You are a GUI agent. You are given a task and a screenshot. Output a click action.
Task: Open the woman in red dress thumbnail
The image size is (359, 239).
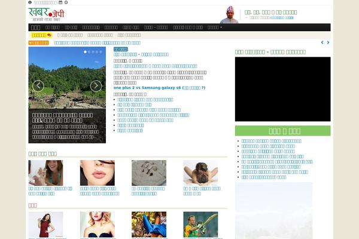[46, 225]
